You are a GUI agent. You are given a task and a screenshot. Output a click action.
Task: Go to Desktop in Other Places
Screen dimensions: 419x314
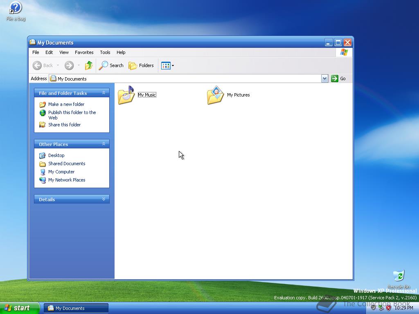(x=56, y=155)
